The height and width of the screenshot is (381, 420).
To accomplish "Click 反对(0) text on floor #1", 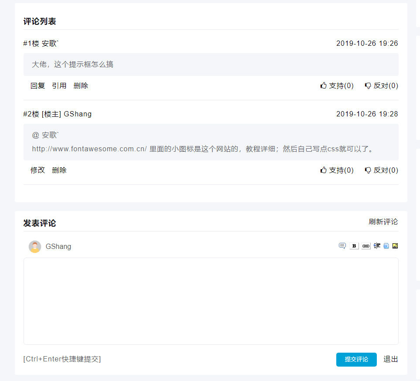I will (x=386, y=86).
